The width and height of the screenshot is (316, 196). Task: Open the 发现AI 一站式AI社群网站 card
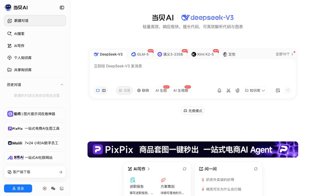tap(35, 158)
